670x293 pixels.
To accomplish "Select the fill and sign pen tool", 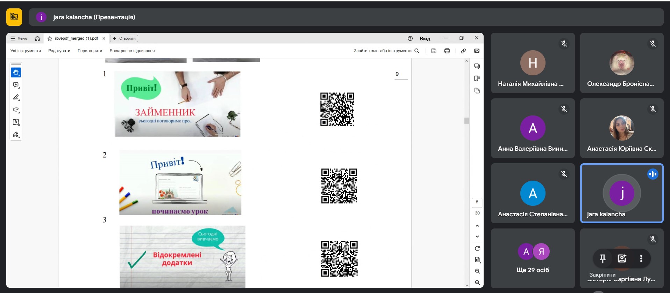I will tap(16, 134).
